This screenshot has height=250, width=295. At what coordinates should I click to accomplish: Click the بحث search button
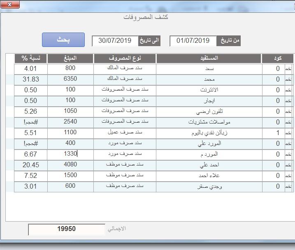pos(63,40)
